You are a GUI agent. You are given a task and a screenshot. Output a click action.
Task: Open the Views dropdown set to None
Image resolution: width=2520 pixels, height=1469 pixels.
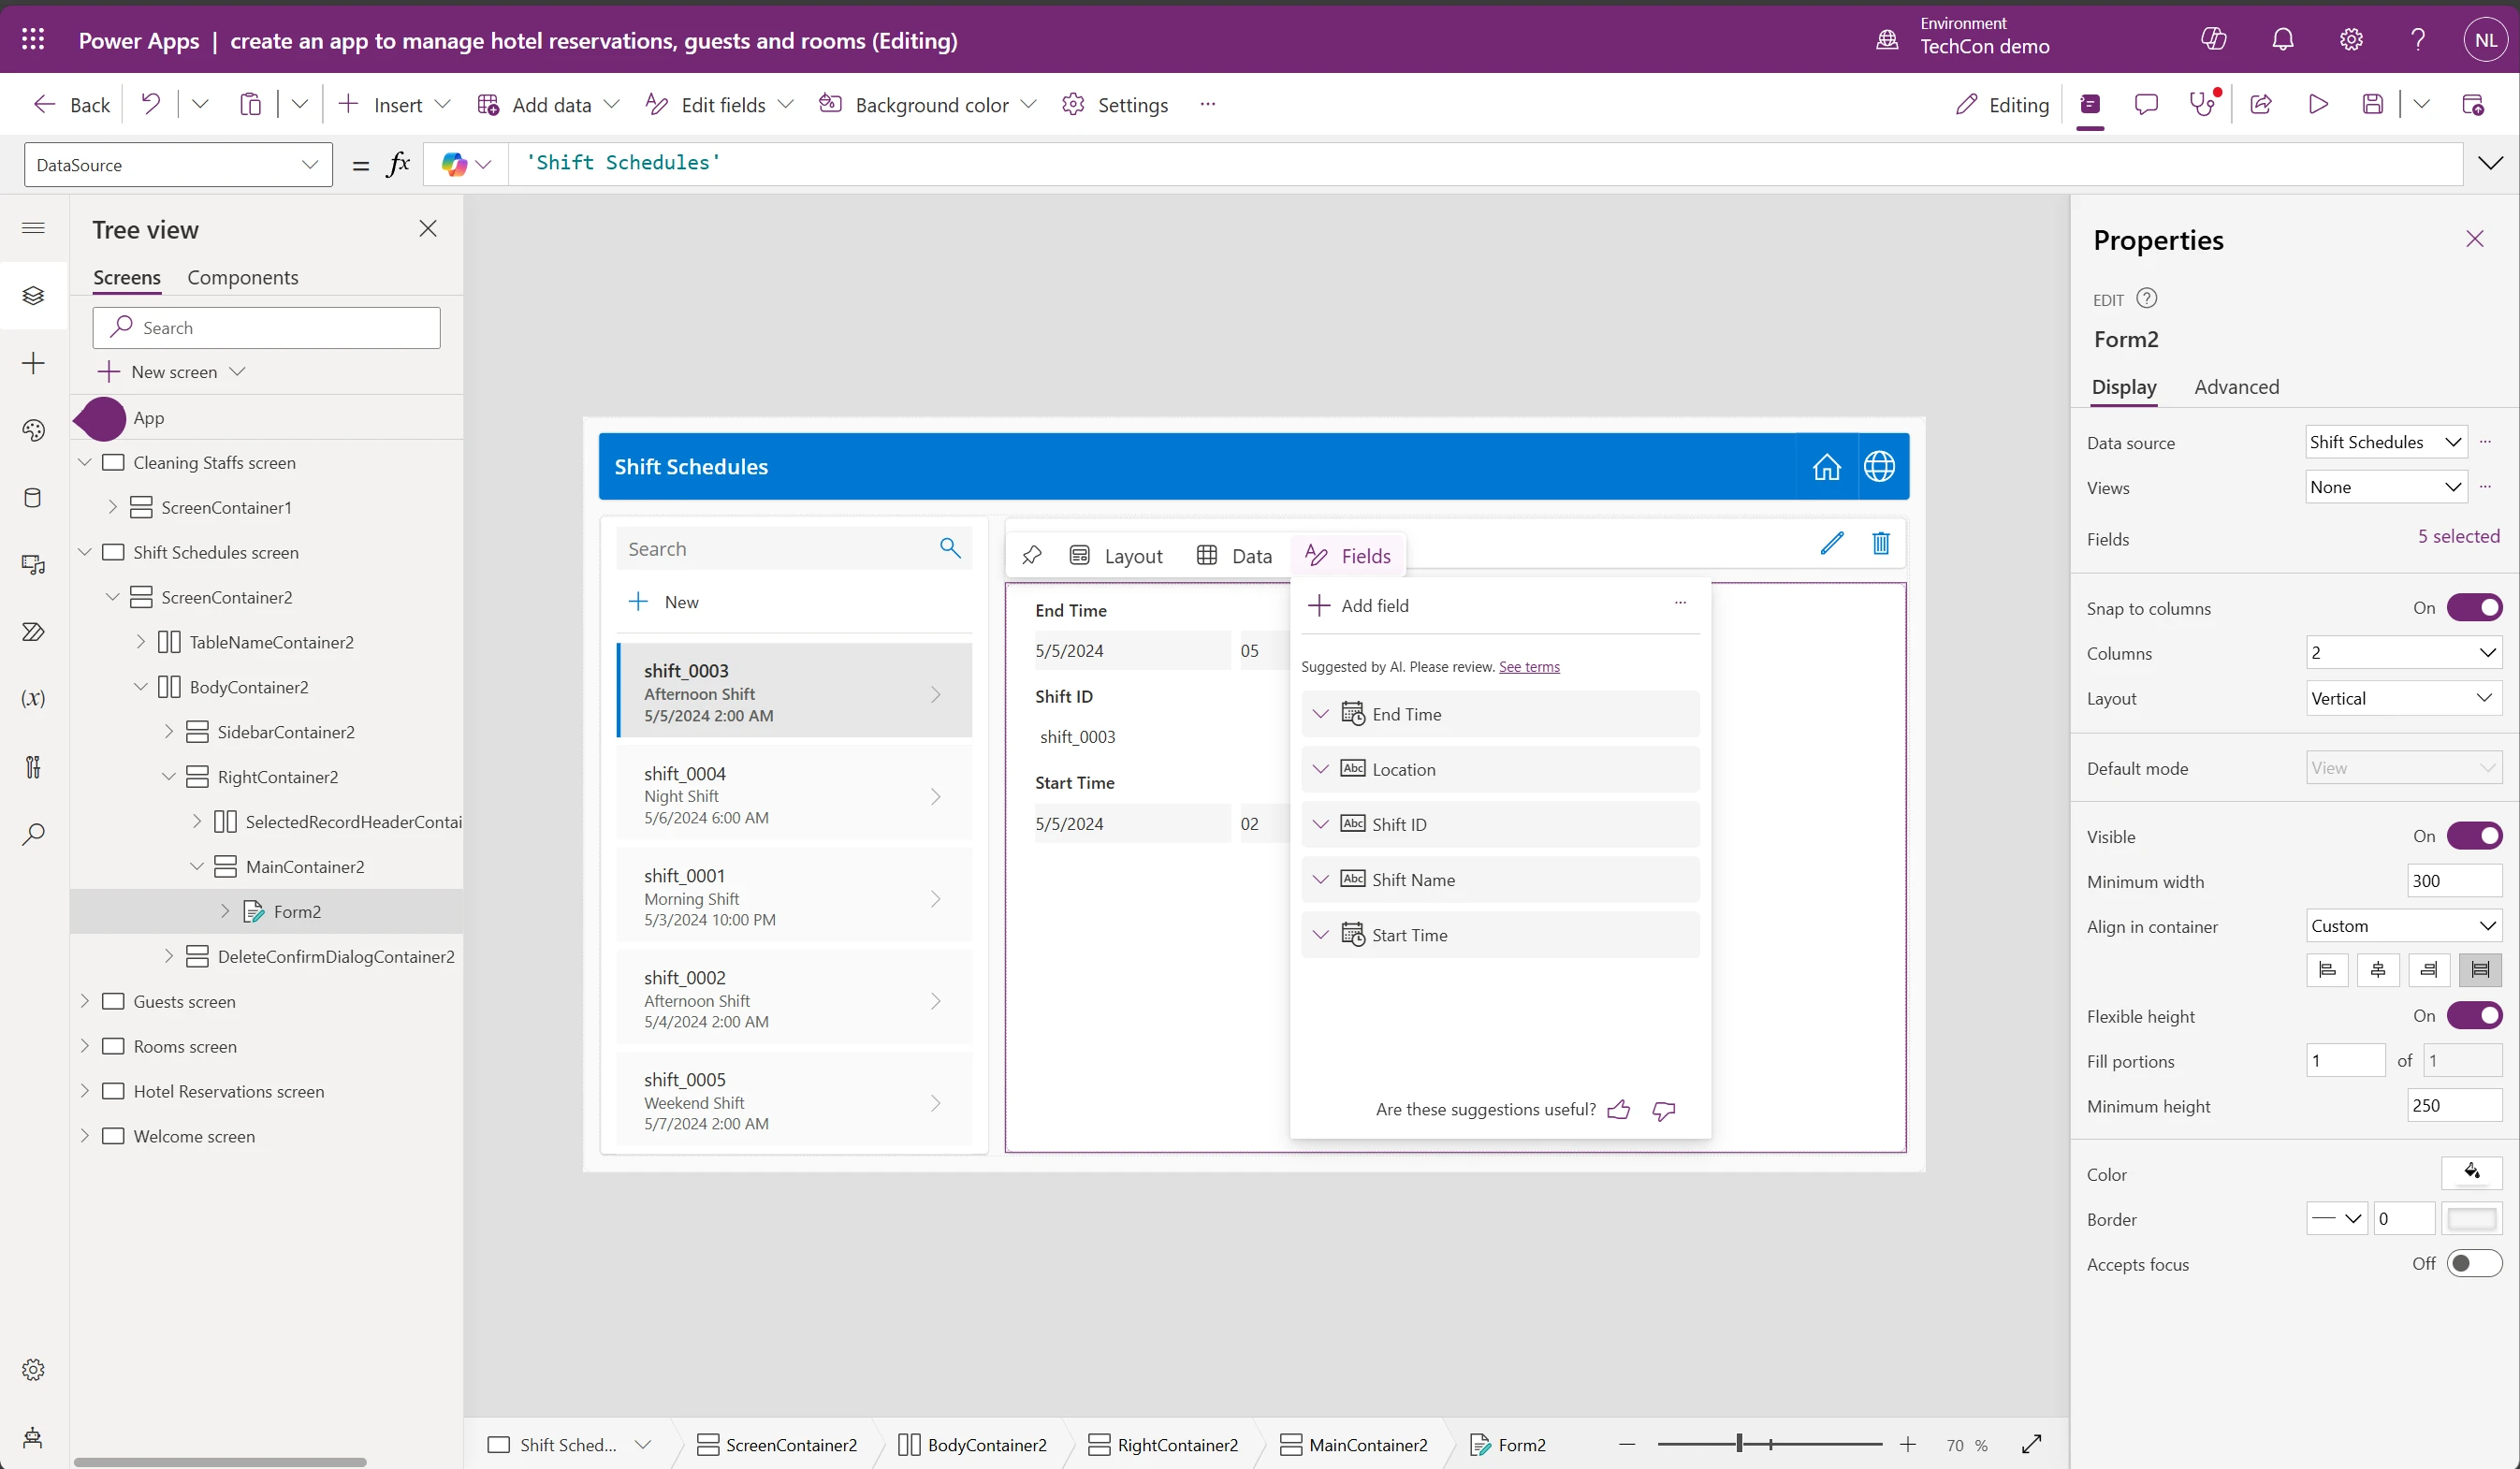[x=2385, y=487]
